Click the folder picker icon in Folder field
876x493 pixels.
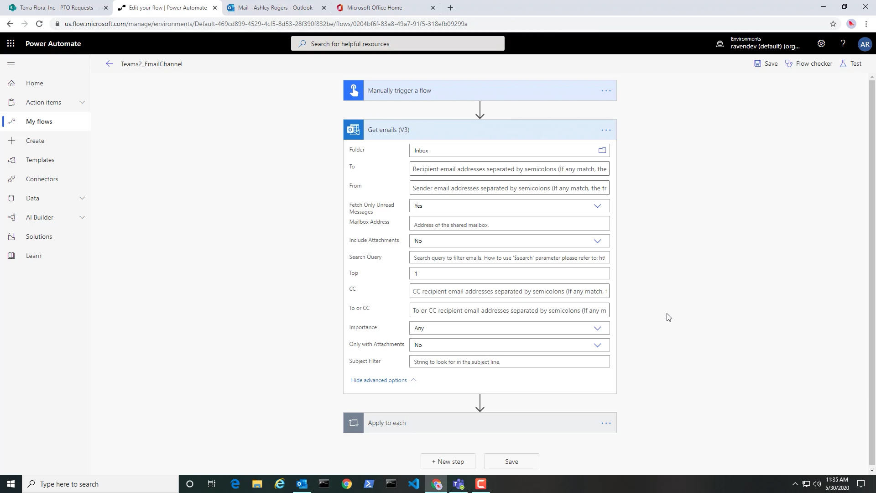tap(602, 150)
